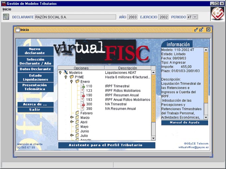Click the red-marked document icon of 300
Screen dimensions: 226x169
pos(83,104)
